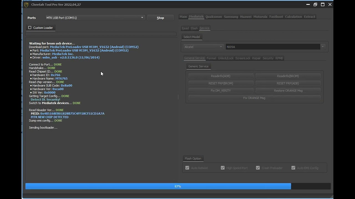355x199 pixels.
Task: Click the 'Sending bootloader...' log line
Action: [43, 128]
